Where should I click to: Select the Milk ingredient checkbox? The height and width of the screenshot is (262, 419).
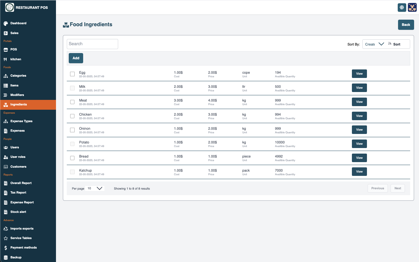pos(72,88)
